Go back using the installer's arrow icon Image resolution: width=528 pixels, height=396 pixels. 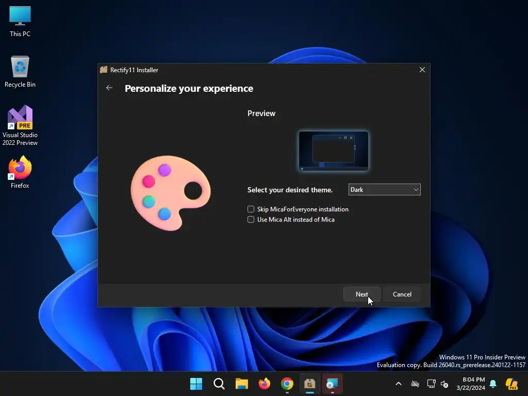109,88
